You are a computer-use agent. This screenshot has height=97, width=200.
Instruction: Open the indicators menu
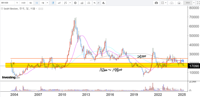pos(82,3)
